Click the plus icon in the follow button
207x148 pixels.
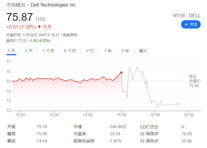coord(186,24)
